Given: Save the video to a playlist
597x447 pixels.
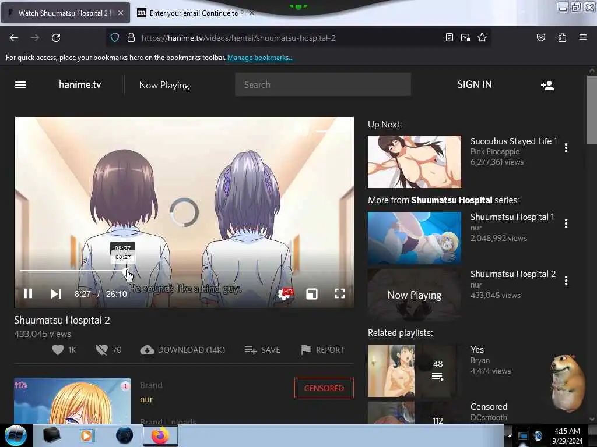Looking at the screenshot, I should point(262,350).
